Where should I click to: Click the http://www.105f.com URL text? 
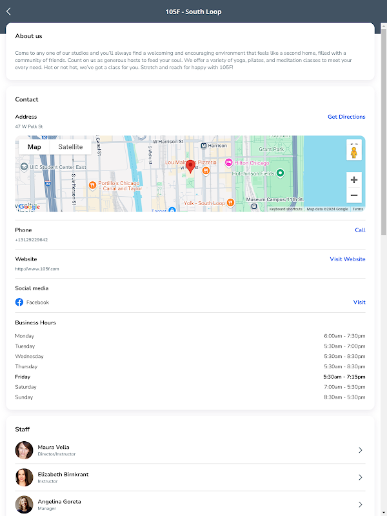pos(37,269)
